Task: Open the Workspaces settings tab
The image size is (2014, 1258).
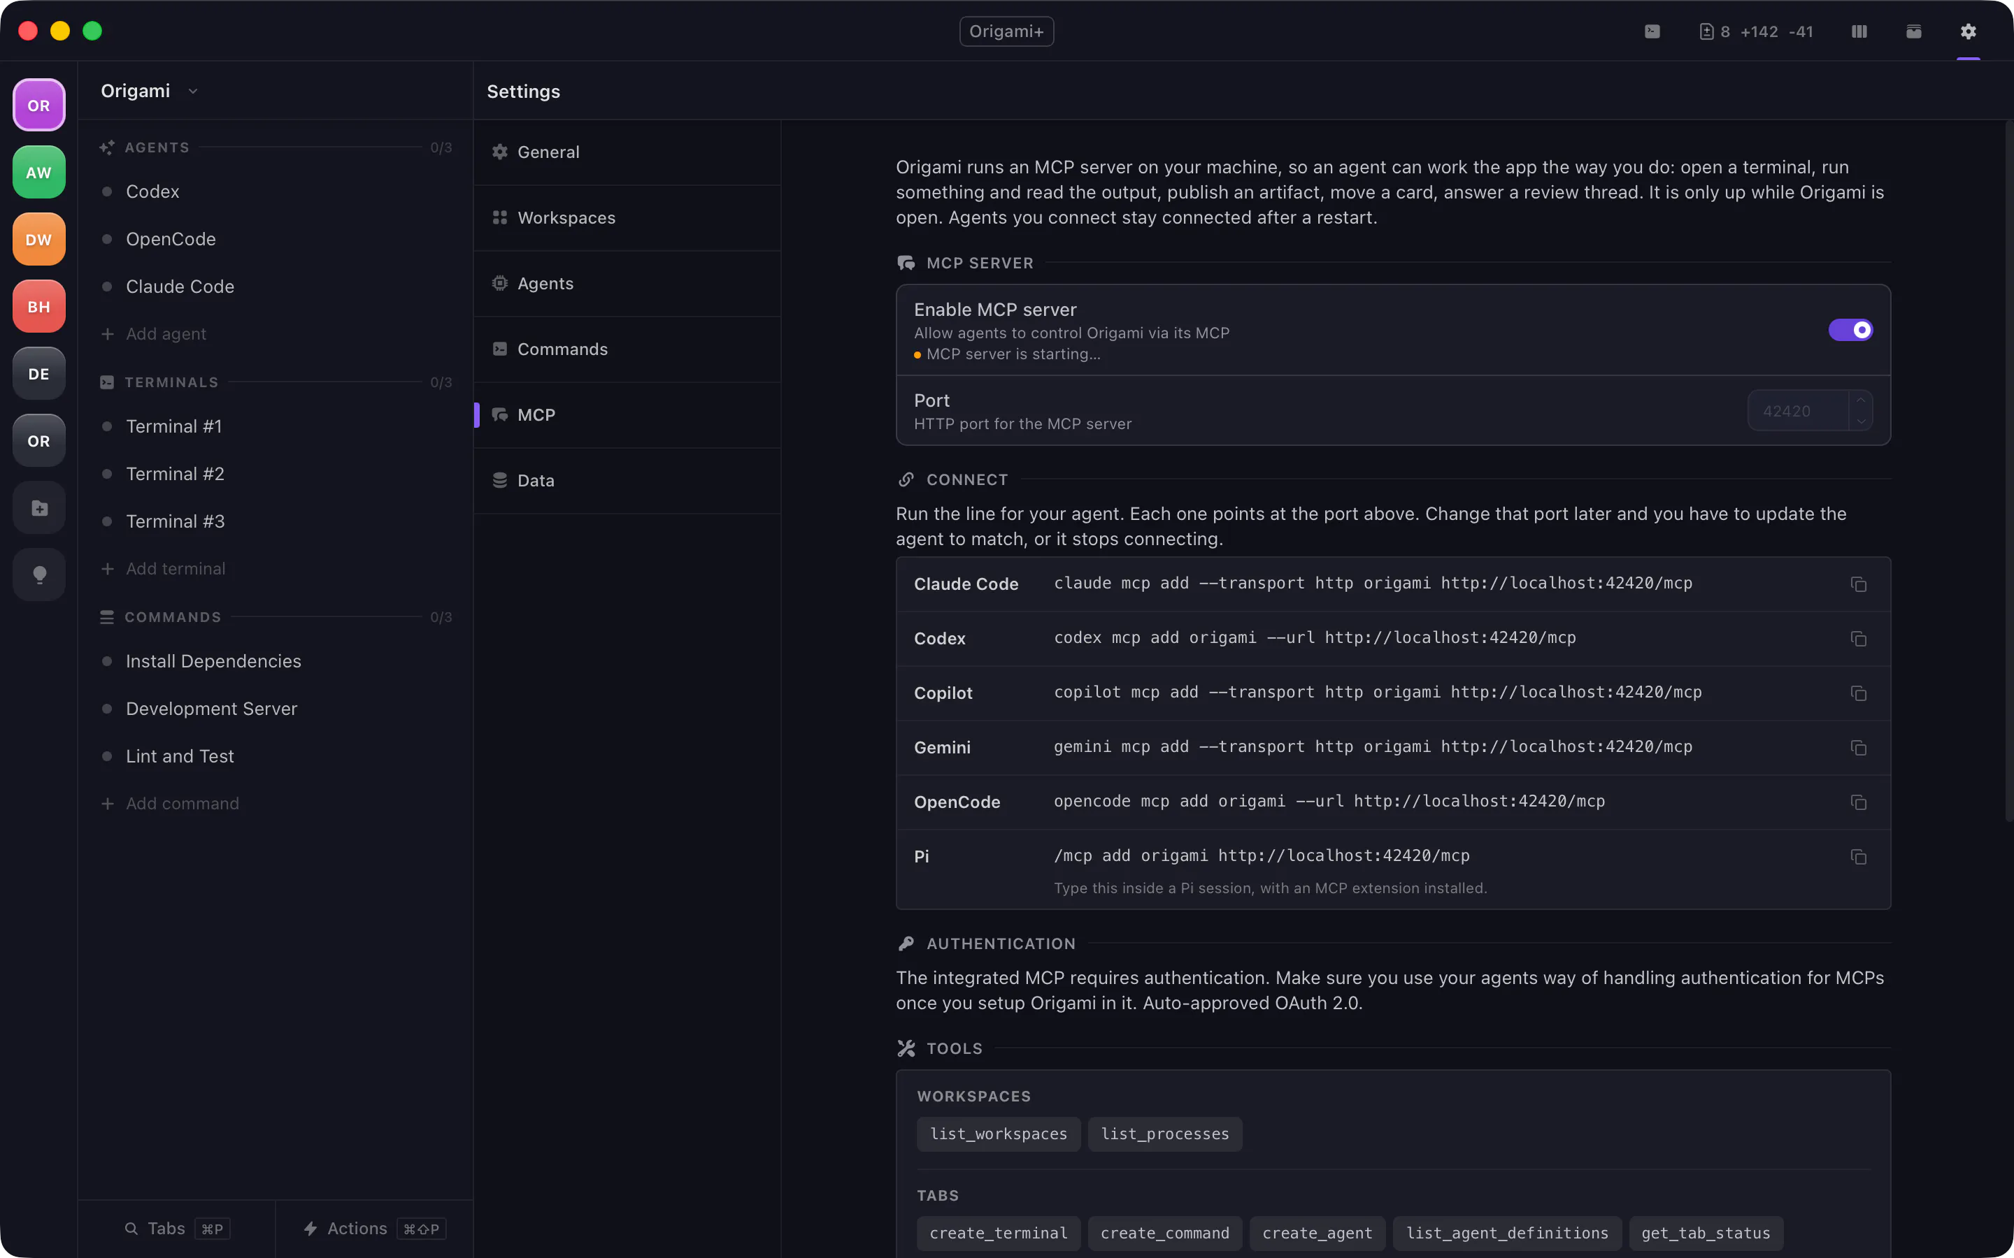Action: click(x=627, y=218)
